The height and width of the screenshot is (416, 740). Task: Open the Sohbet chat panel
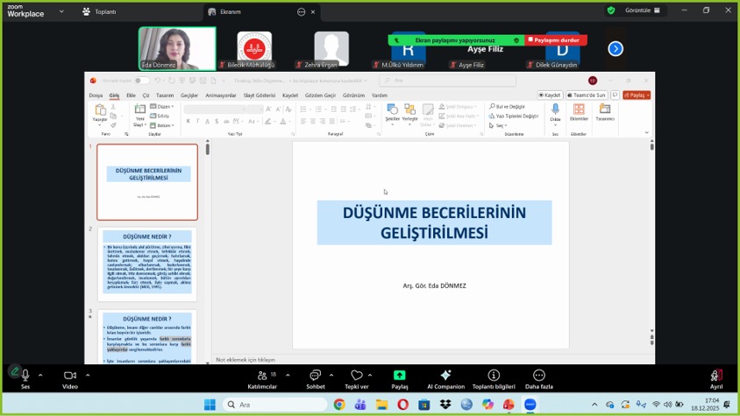click(316, 376)
